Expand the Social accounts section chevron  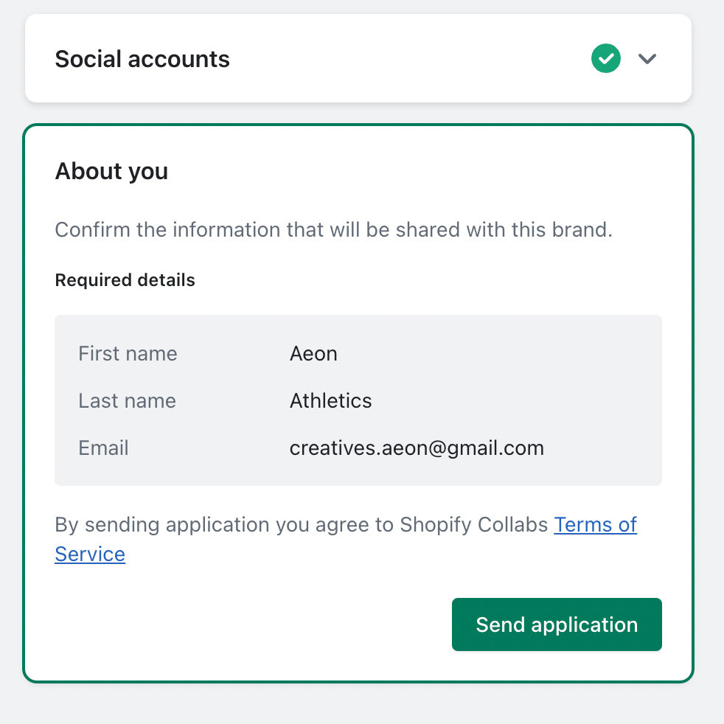pyautogui.click(x=647, y=59)
